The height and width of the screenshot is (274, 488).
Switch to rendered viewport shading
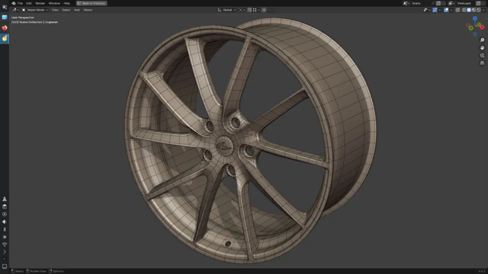tap(479, 10)
